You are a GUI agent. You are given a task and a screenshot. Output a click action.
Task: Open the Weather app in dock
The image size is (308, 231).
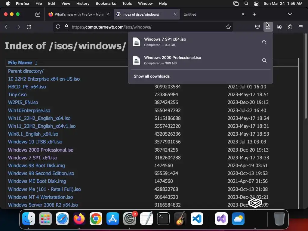point(238,219)
